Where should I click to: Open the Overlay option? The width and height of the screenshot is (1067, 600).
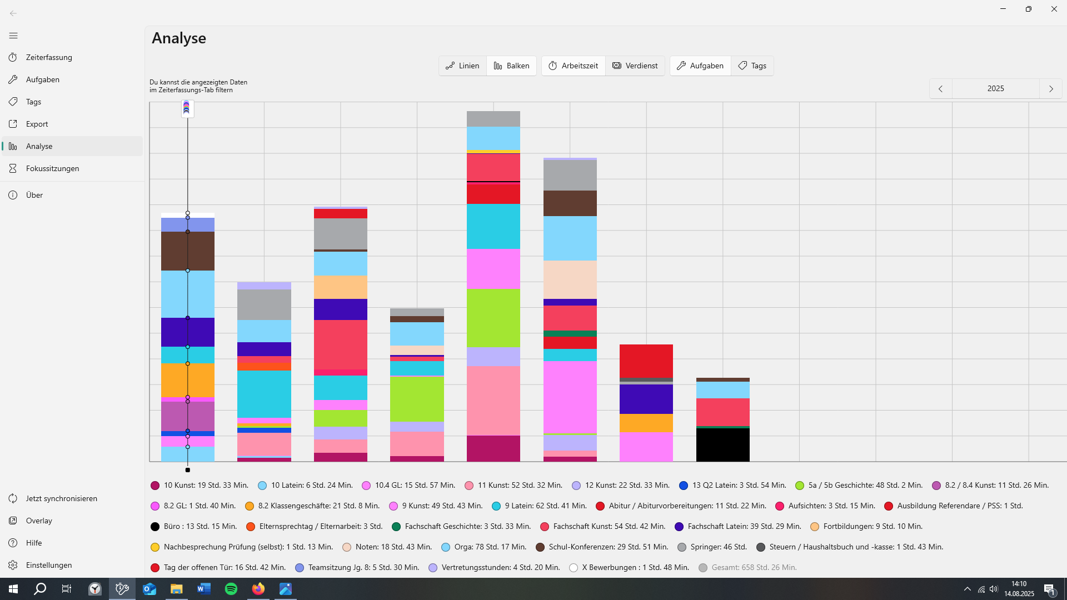click(39, 521)
